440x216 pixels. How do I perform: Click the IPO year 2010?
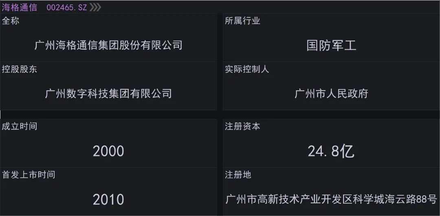[108, 199]
